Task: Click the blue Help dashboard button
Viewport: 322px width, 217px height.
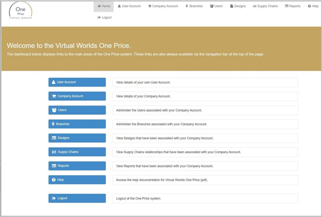Action: click(x=77, y=180)
